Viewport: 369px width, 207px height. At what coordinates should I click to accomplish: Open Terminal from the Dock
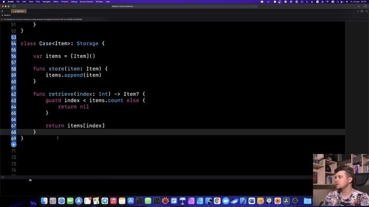140,201
